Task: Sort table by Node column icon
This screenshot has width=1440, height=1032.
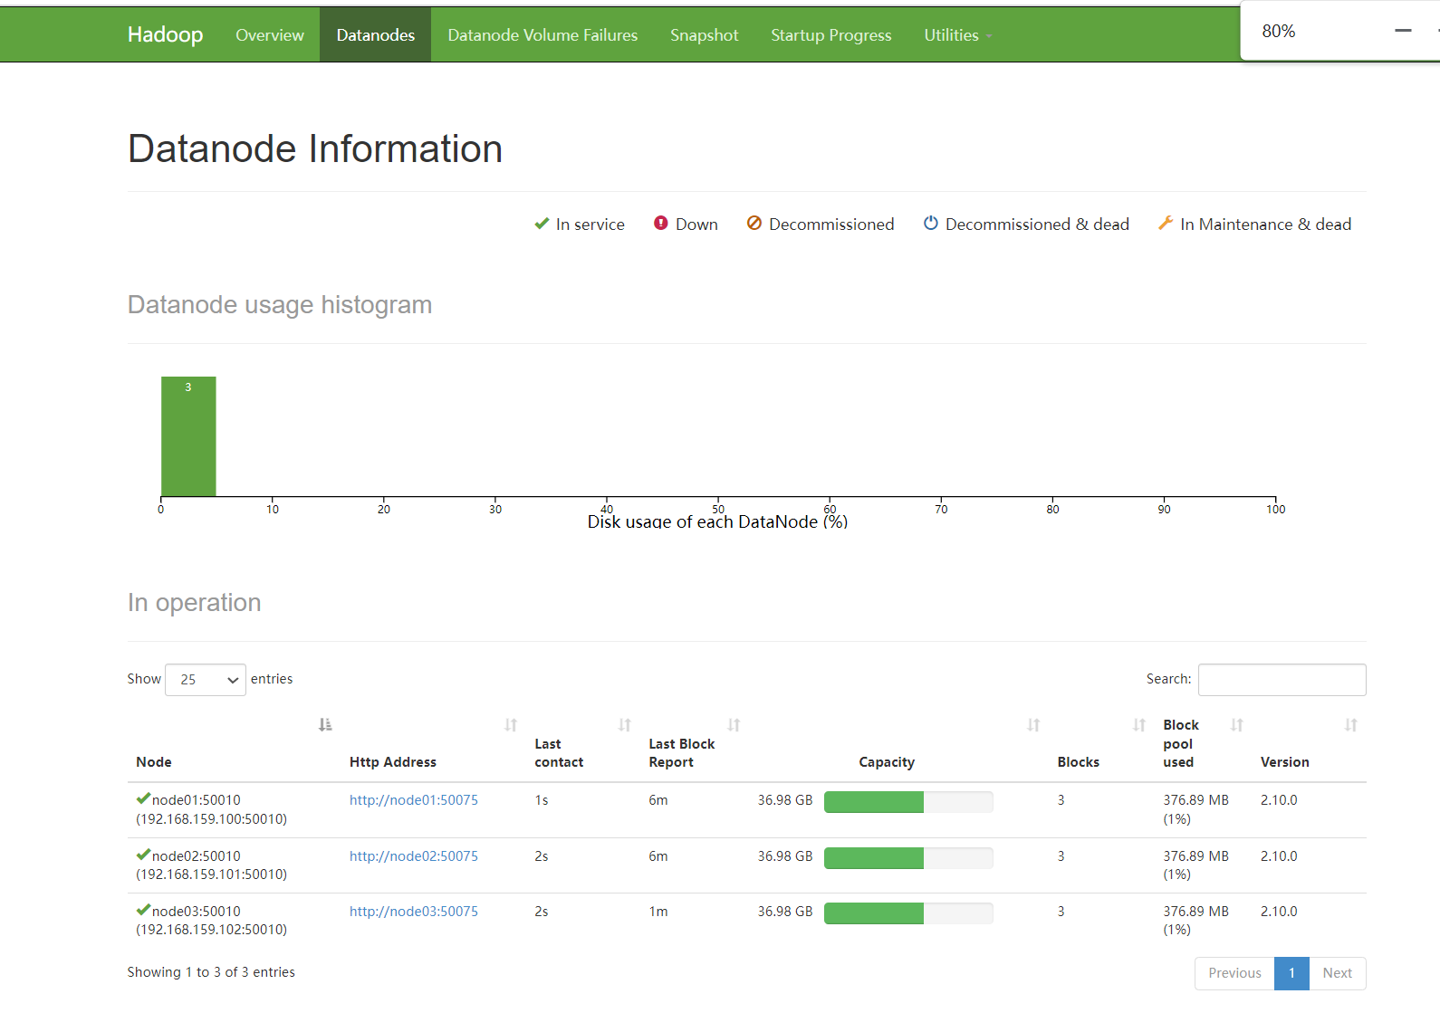Action: [x=325, y=725]
